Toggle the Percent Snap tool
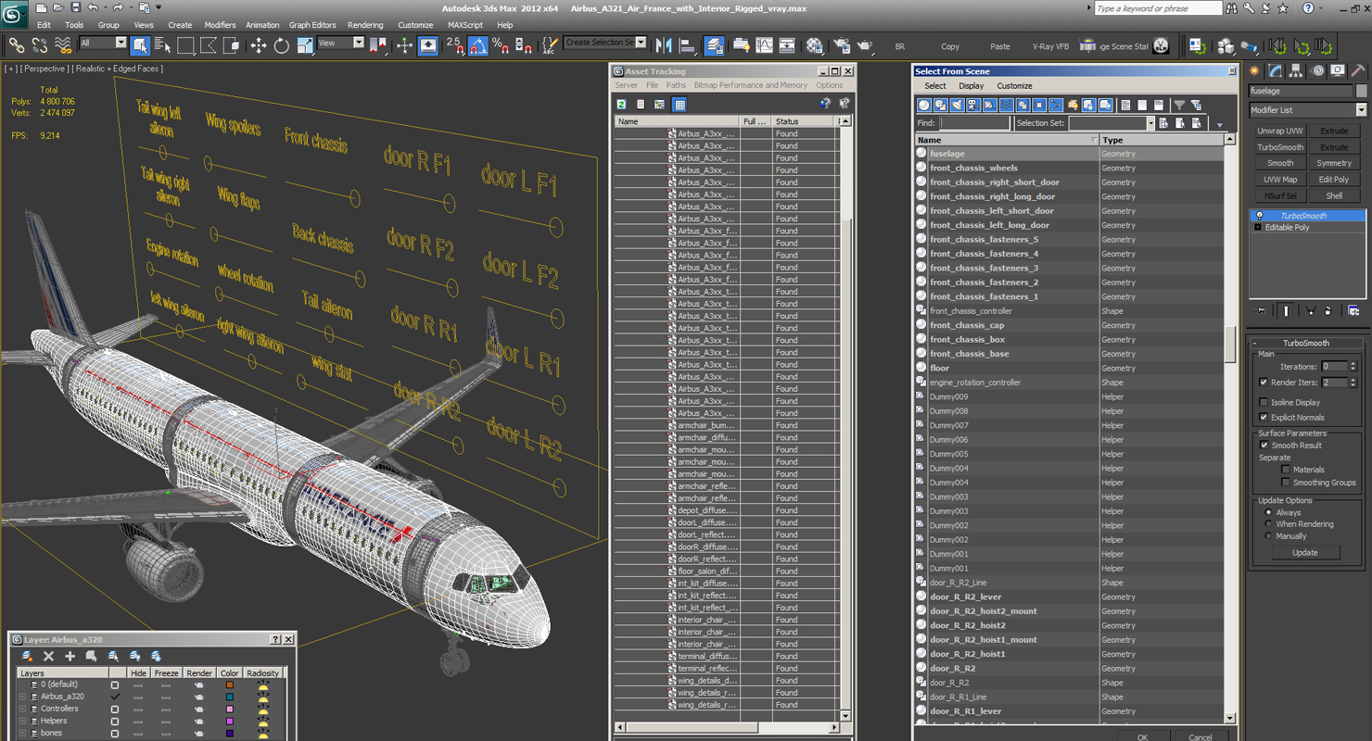The width and height of the screenshot is (1372, 741). tap(501, 44)
